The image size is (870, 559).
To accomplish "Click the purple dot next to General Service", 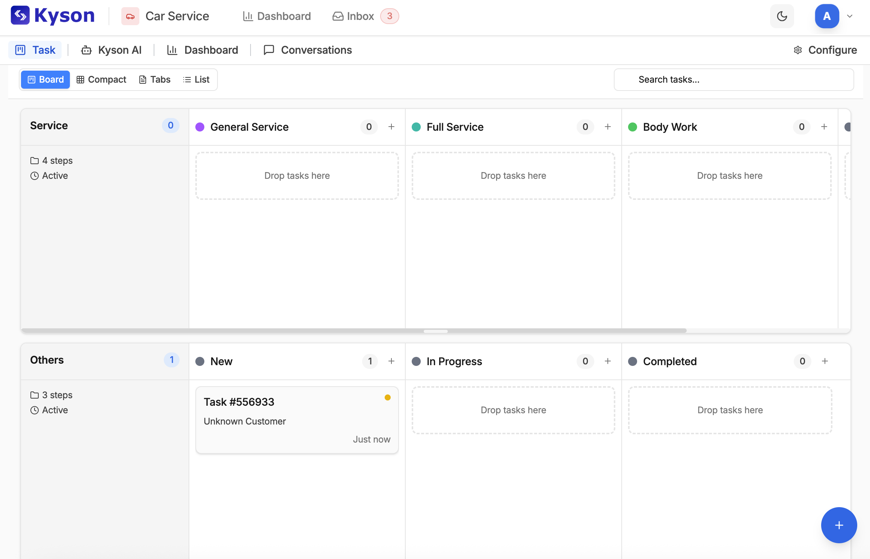I will click(x=199, y=127).
